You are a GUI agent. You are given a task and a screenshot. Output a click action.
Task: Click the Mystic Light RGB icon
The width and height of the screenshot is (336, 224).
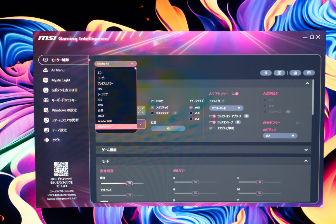pyautogui.click(x=46, y=80)
